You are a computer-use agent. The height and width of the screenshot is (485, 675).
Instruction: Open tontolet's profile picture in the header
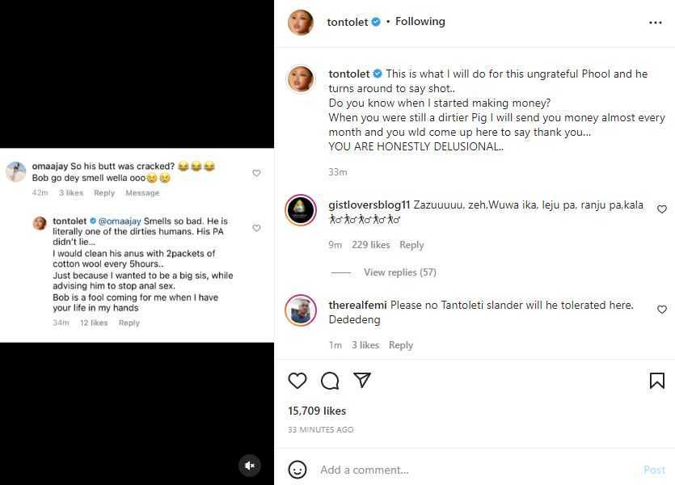301,23
